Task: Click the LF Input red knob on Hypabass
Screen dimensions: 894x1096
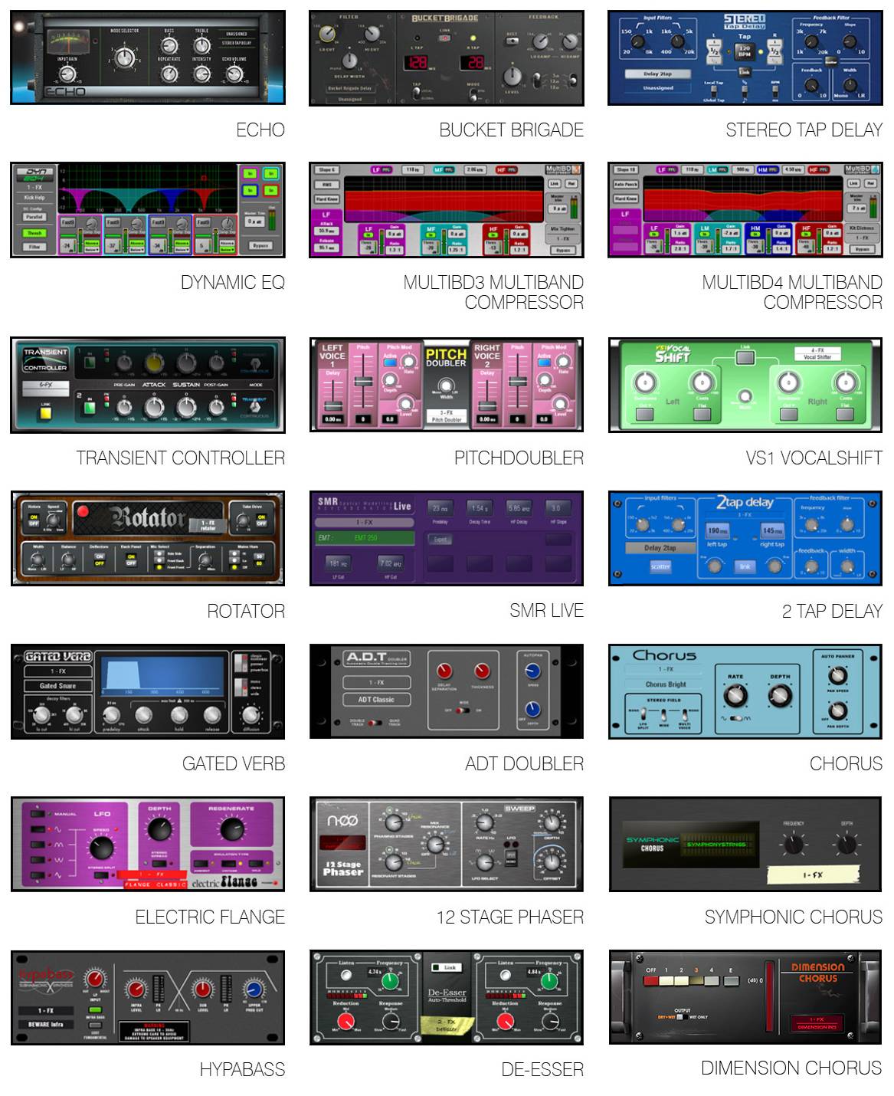Action: click(95, 980)
